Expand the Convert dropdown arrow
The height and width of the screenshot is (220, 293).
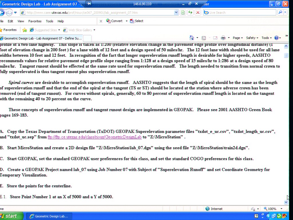126,21
